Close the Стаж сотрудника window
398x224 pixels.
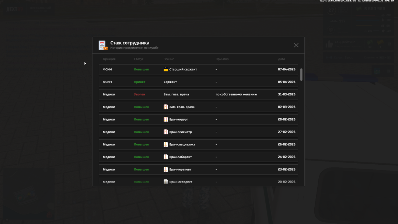(x=296, y=45)
